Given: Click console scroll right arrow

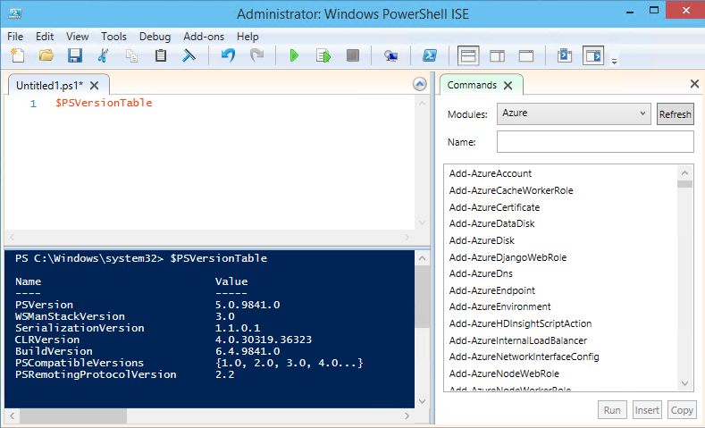Looking at the screenshot, I should (407, 415).
